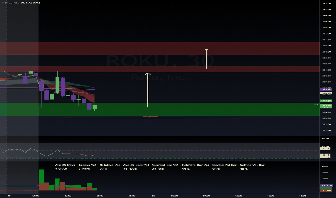Click the 322.00 price axis label
This screenshot has width=336, height=198.
326,124
